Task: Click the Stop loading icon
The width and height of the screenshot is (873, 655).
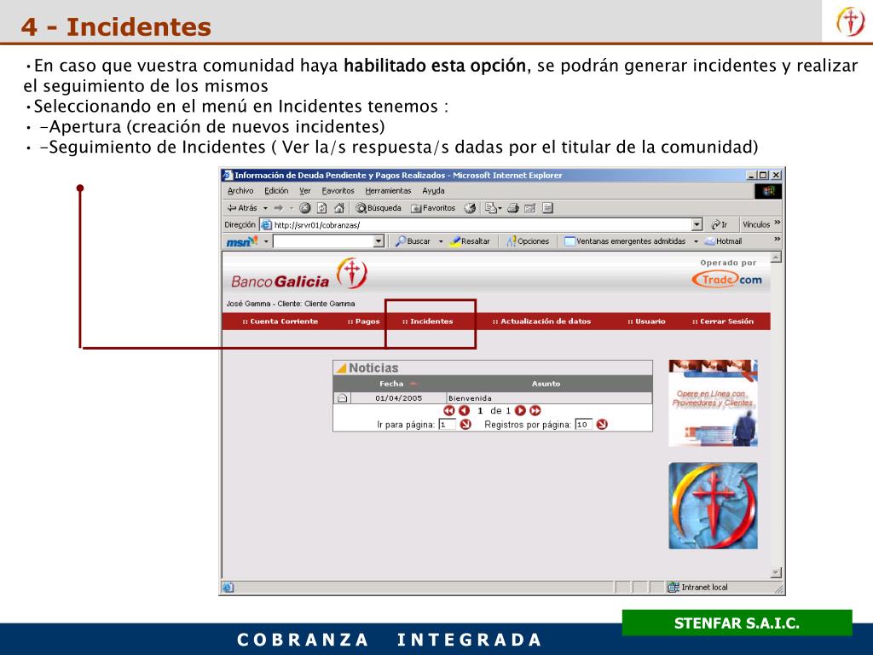Action: tap(304, 208)
